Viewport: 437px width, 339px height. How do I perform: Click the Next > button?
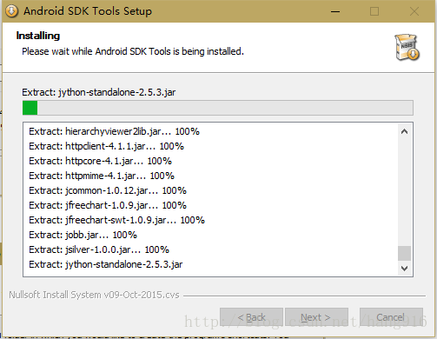tap(316, 317)
